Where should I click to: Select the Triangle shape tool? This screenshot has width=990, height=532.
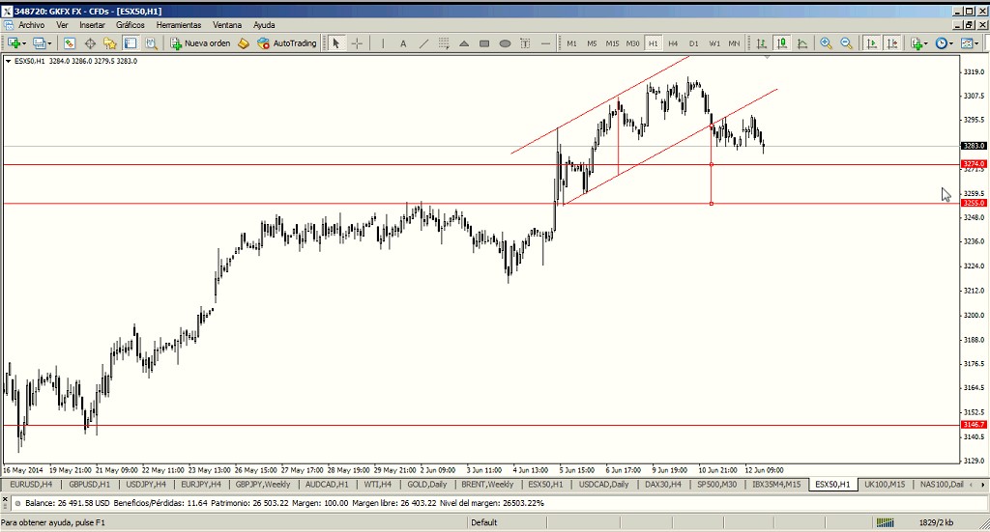coord(464,42)
